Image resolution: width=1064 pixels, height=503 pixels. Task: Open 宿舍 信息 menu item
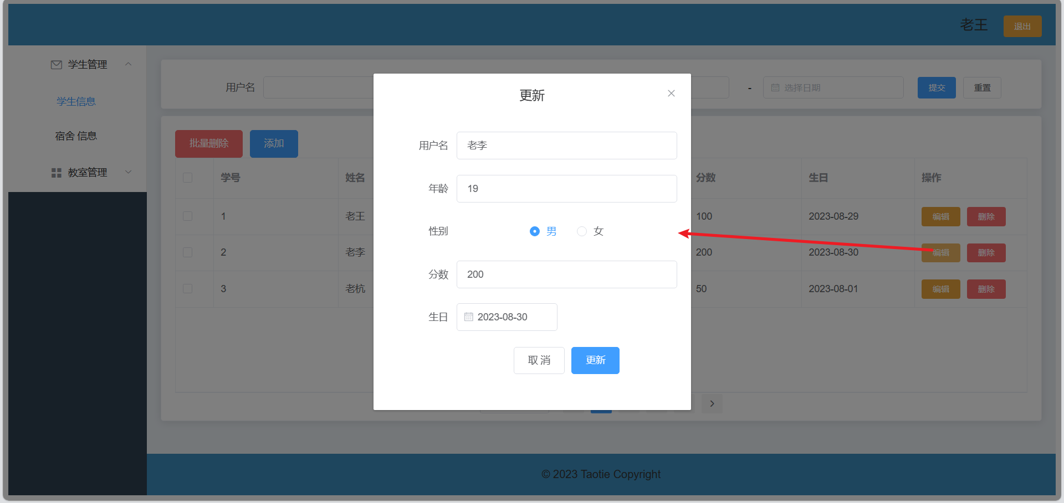pyautogui.click(x=76, y=136)
